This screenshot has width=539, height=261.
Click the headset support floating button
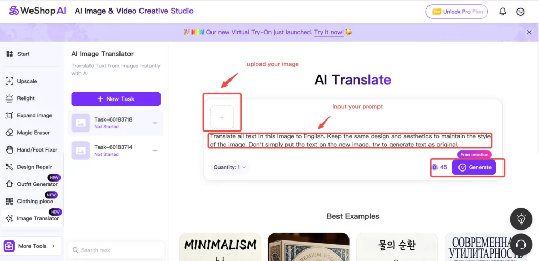[521, 245]
